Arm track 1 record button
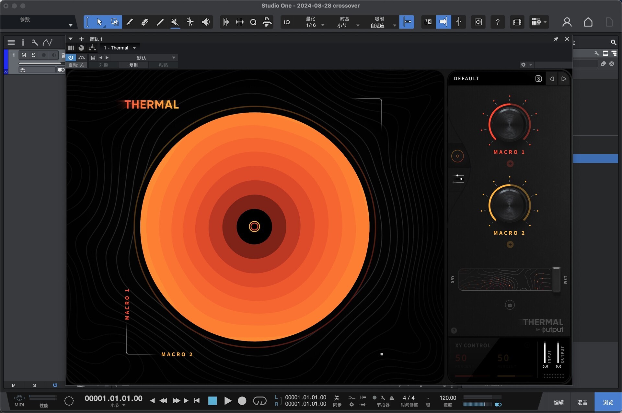Viewport: 622px width, 413px height. point(43,55)
